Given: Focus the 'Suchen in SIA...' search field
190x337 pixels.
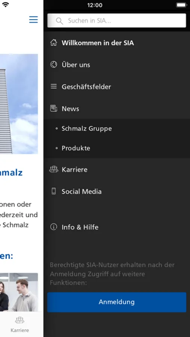Looking at the screenshot, I should (117, 21).
